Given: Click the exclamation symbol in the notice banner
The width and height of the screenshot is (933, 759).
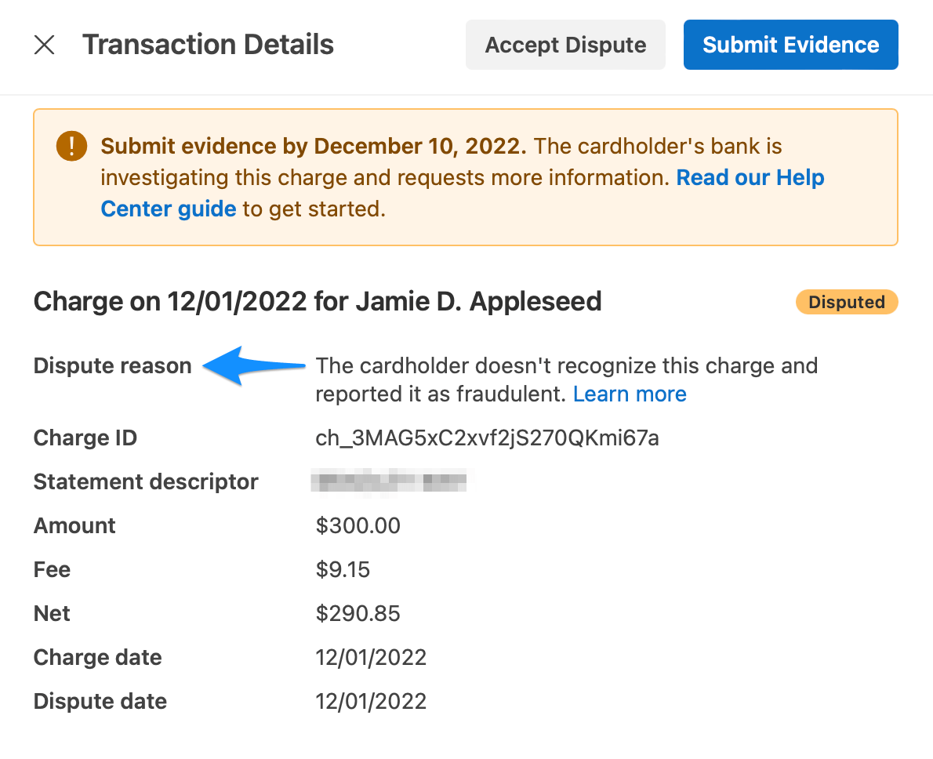Looking at the screenshot, I should 71,146.
